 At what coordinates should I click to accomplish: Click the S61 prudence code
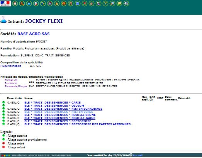(31, 82)
